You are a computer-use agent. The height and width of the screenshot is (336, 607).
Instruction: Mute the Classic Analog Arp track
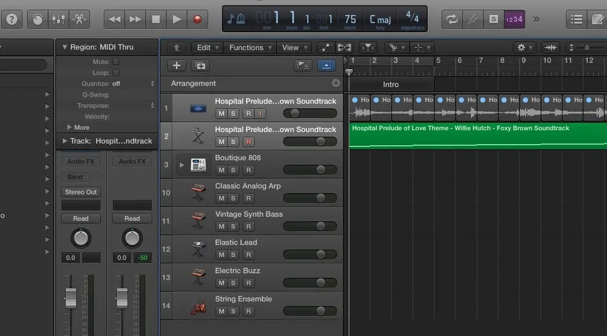coord(221,198)
